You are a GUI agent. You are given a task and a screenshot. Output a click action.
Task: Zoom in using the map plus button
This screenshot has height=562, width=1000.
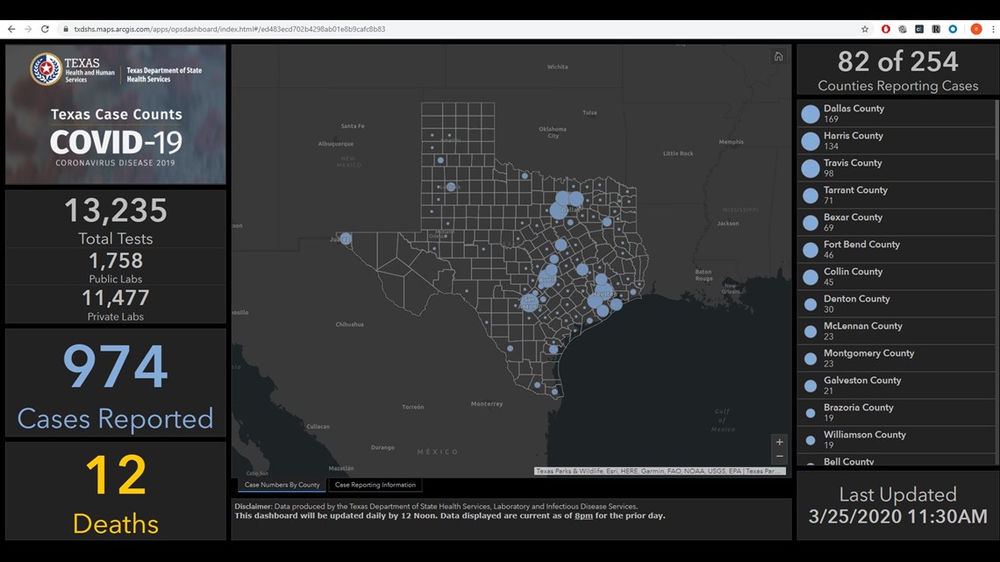tap(779, 442)
